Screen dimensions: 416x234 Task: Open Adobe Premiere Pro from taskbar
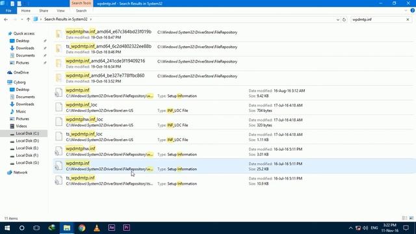tap(127, 227)
